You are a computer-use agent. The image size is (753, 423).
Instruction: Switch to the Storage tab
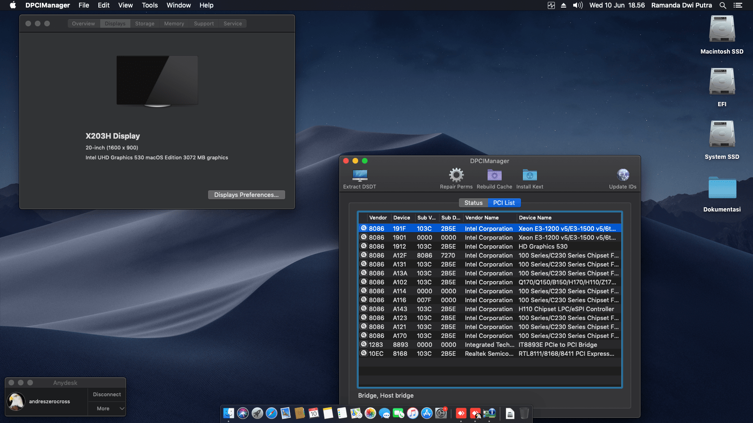tap(144, 23)
